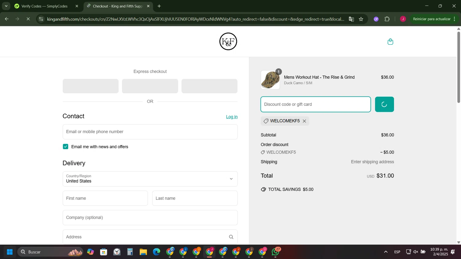Viewport: 461px width, 259px height.
Task: Click the Last name field
Action: [195, 198]
